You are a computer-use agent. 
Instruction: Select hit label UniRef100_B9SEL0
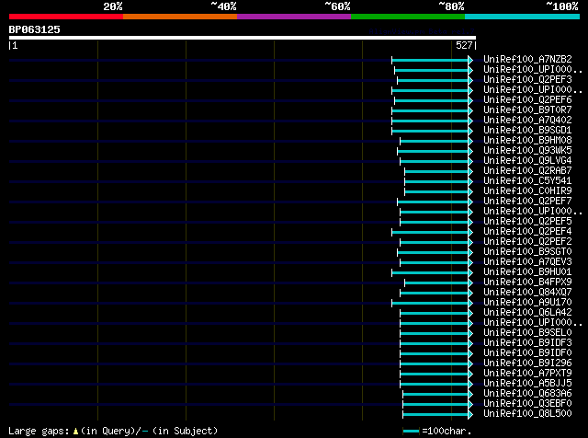[527, 333]
